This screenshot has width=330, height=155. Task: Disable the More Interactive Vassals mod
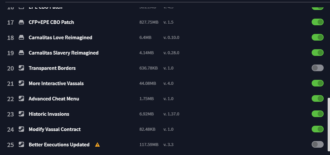(317, 83)
